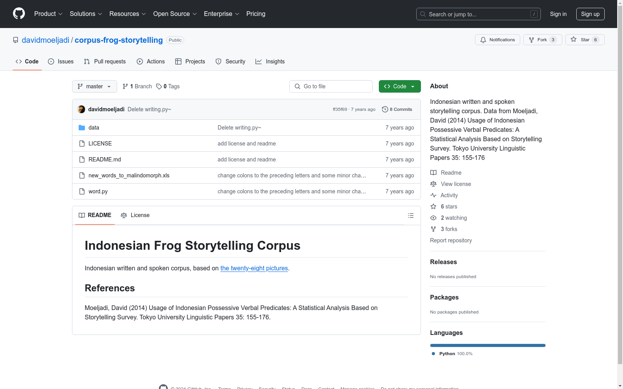View the 8 Commits history
This screenshot has height=389, width=623.
click(x=397, y=109)
